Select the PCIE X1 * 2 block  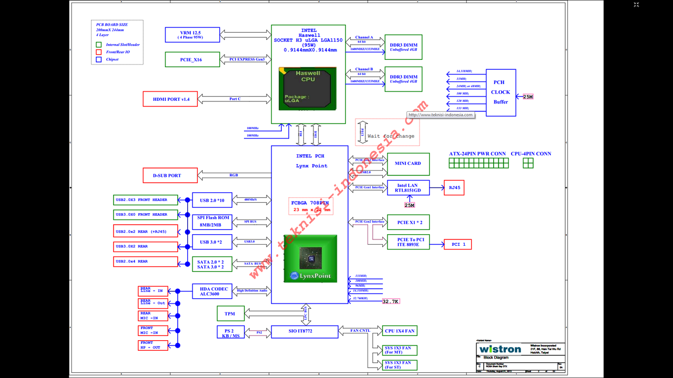(408, 222)
